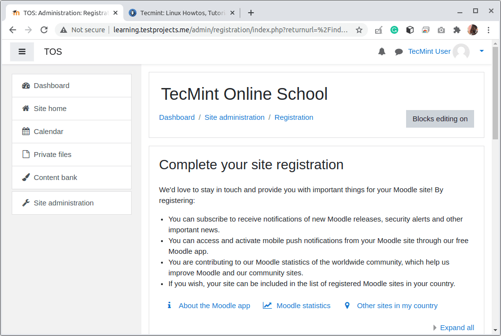Click the info icon beside Moodle app link
This screenshot has width=501, height=336.
point(169,305)
